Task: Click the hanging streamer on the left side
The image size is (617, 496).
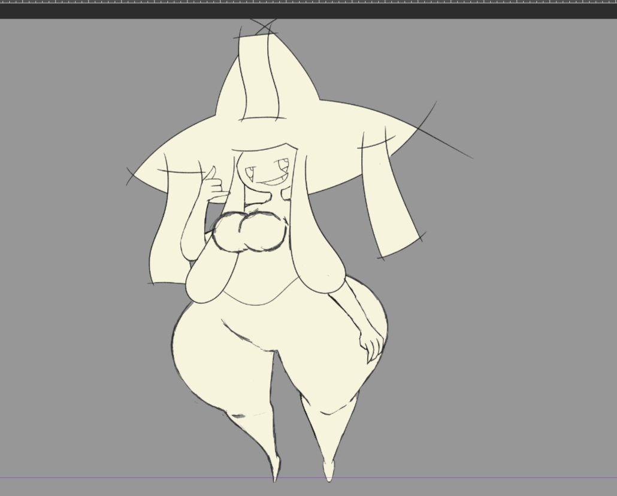Action: [165, 239]
